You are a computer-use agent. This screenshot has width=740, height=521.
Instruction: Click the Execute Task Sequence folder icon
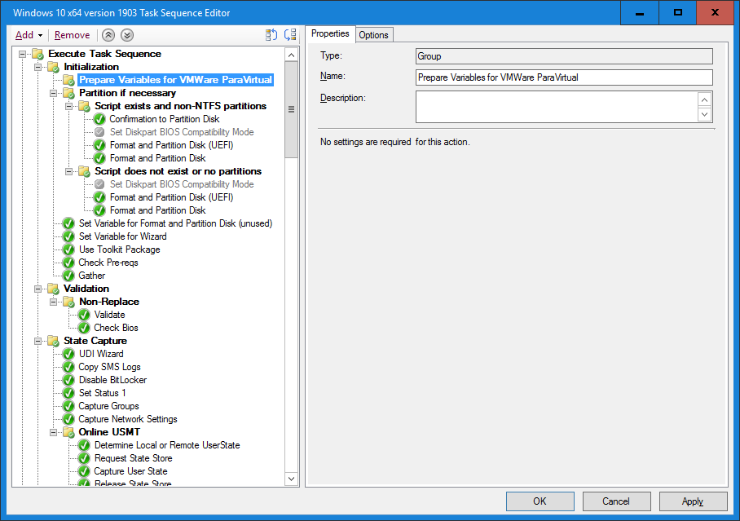(38, 54)
